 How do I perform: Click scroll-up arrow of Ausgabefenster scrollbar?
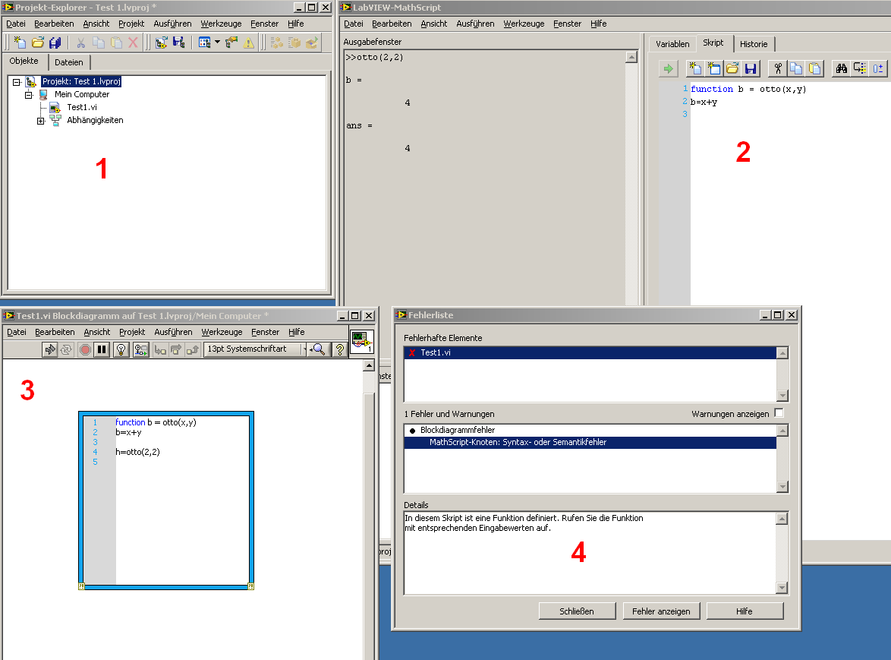631,57
